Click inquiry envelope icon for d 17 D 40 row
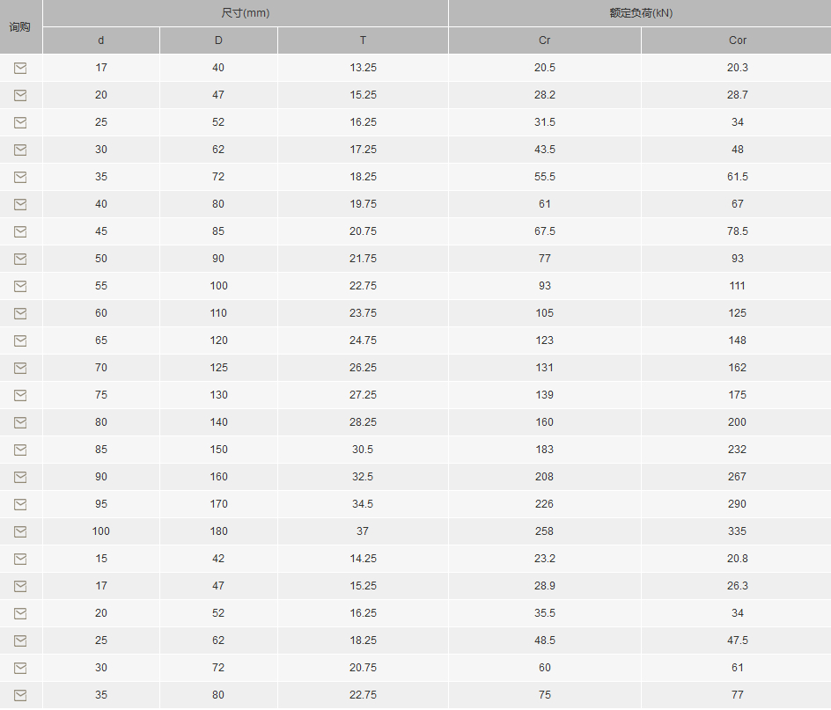 (20, 68)
